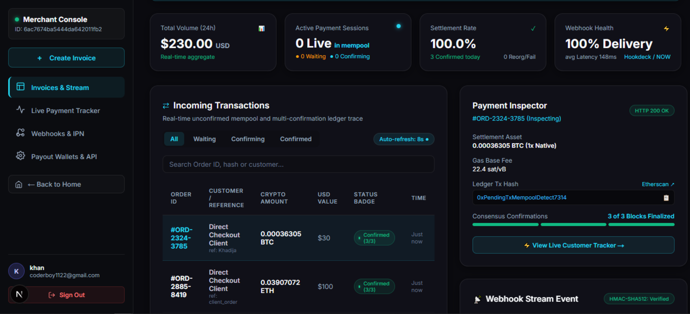
Task: Click the Consensus Confirmations progress bar
Action: click(573, 225)
